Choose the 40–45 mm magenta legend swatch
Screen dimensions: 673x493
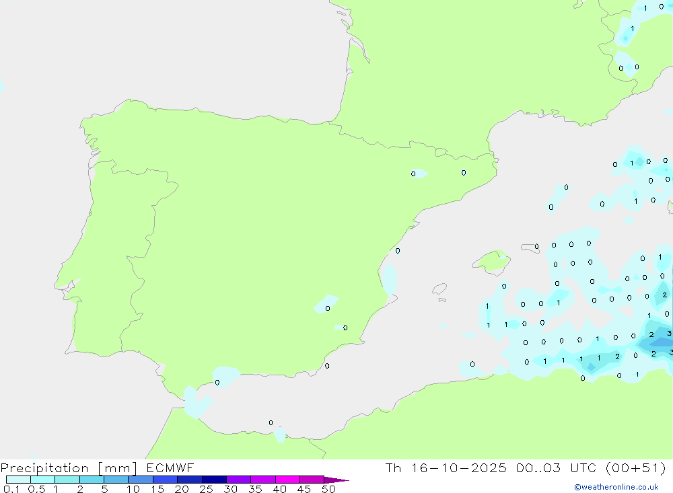click(287, 480)
